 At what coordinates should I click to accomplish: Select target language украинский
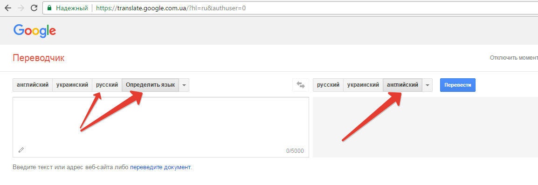coord(363,85)
